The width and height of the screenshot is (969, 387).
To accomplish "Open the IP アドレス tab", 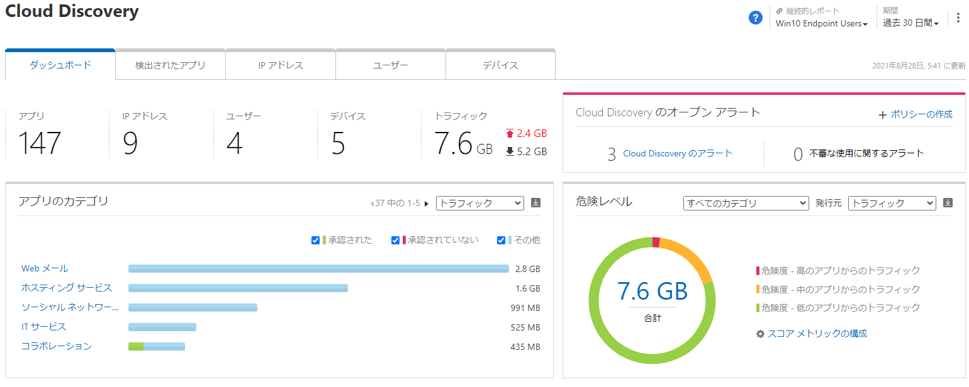I will (x=281, y=65).
